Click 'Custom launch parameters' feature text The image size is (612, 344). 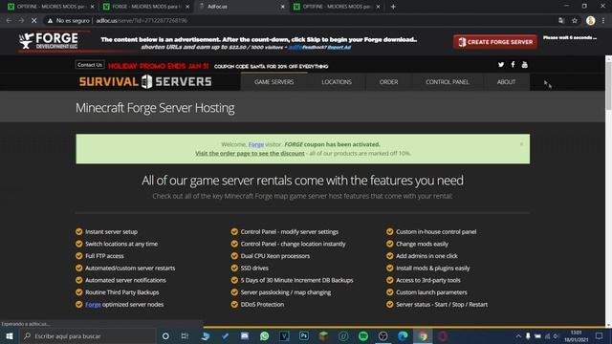point(431,292)
